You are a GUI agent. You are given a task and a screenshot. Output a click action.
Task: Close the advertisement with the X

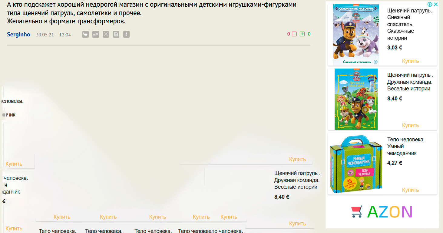(x=436, y=4)
